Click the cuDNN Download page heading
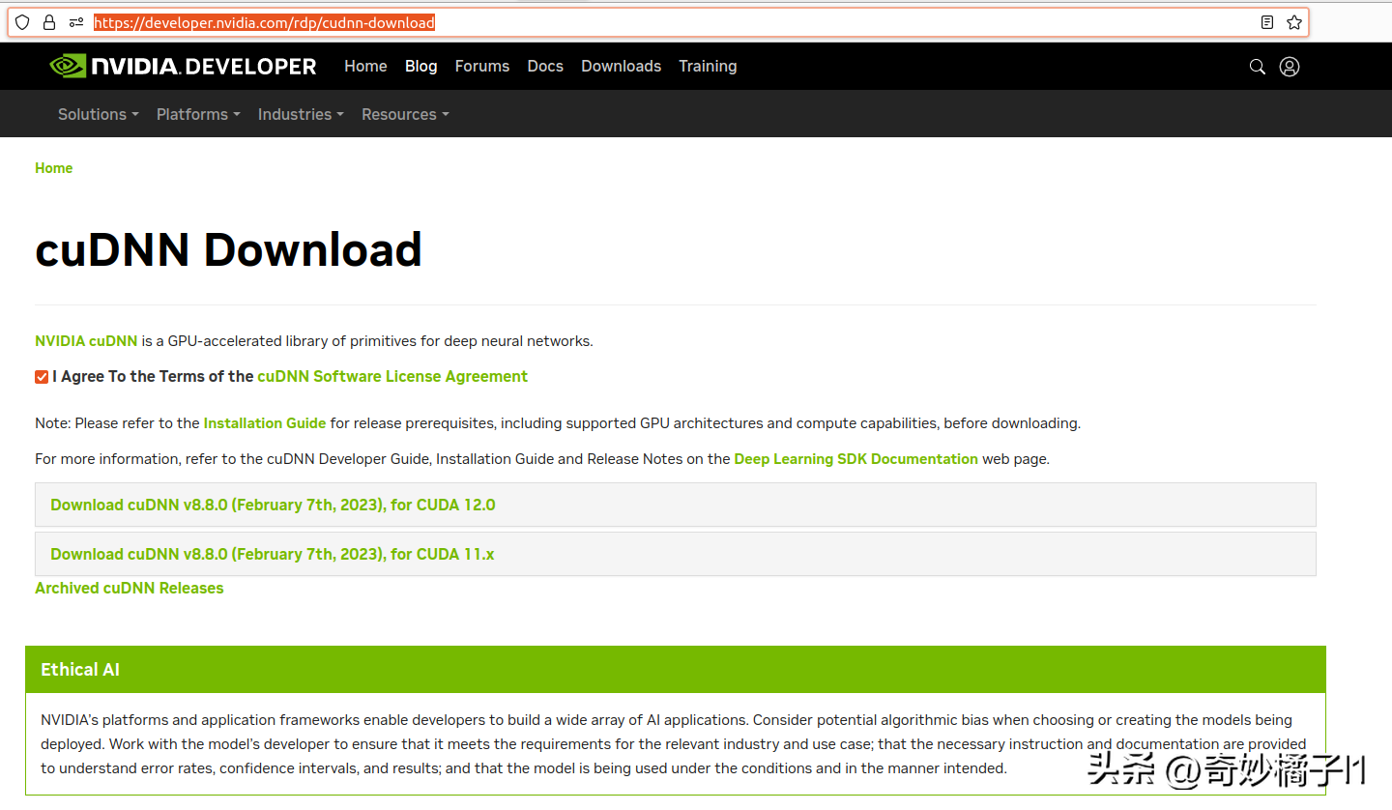 click(229, 249)
